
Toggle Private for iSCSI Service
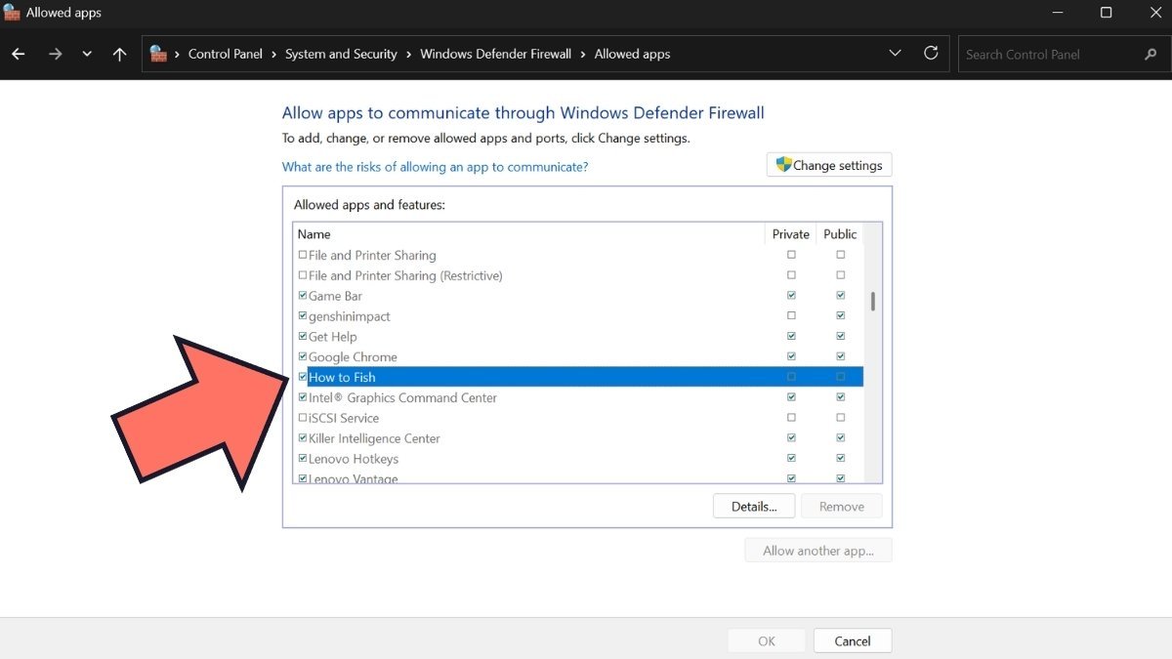click(791, 418)
